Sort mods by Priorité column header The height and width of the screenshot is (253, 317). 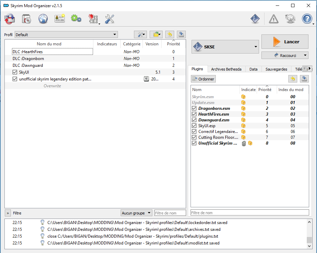[x=173, y=44]
